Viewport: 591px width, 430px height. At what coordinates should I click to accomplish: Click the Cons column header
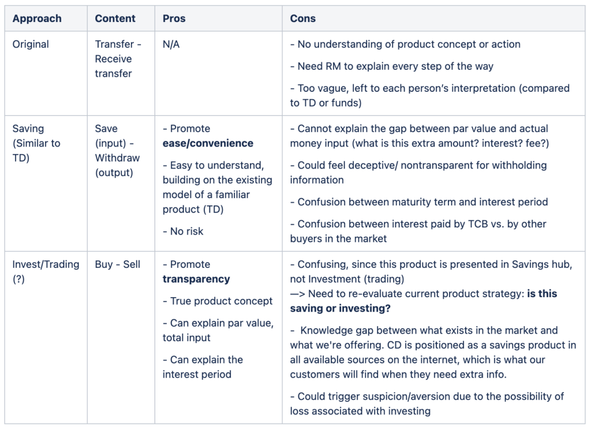(303, 18)
